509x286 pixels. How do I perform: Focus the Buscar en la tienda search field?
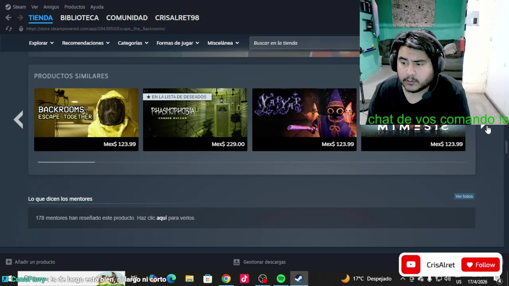point(305,43)
